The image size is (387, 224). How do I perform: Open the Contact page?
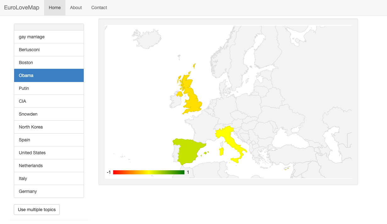click(x=99, y=8)
